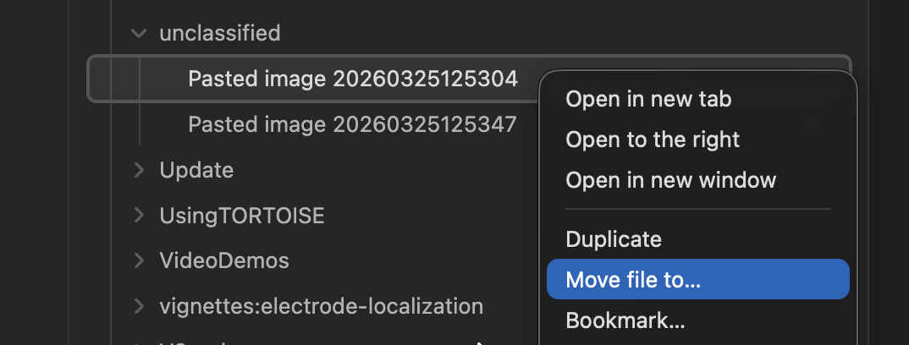Open the Update folder label
Image resolution: width=909 pixels, height=345 pixels.
(196, 170)
